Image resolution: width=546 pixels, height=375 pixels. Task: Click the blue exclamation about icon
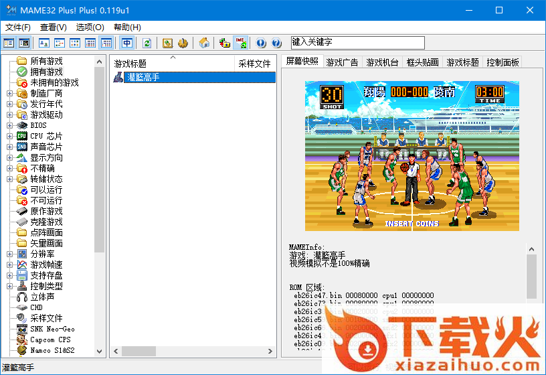261,44
